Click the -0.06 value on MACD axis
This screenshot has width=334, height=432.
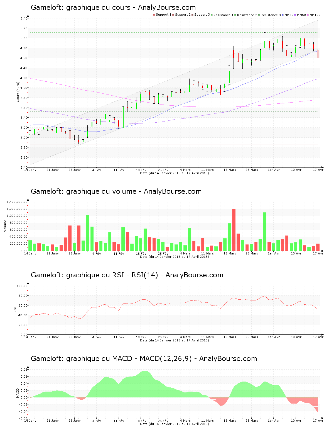23,418
